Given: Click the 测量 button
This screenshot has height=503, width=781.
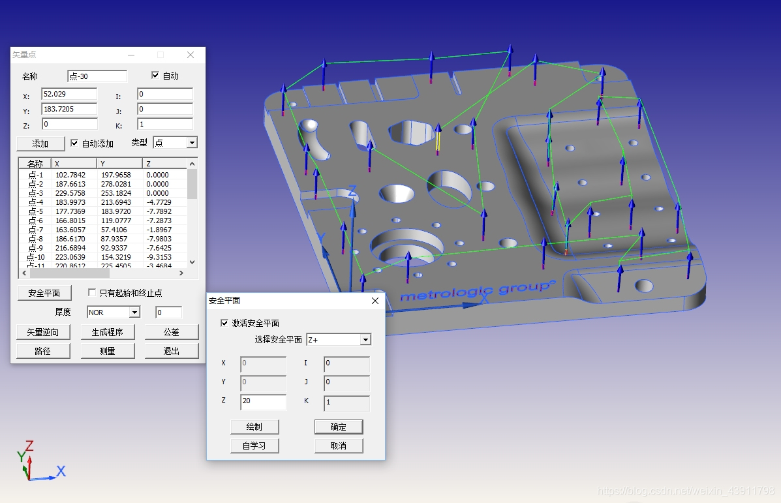Looking at the screenshot, I should (108, 351).
